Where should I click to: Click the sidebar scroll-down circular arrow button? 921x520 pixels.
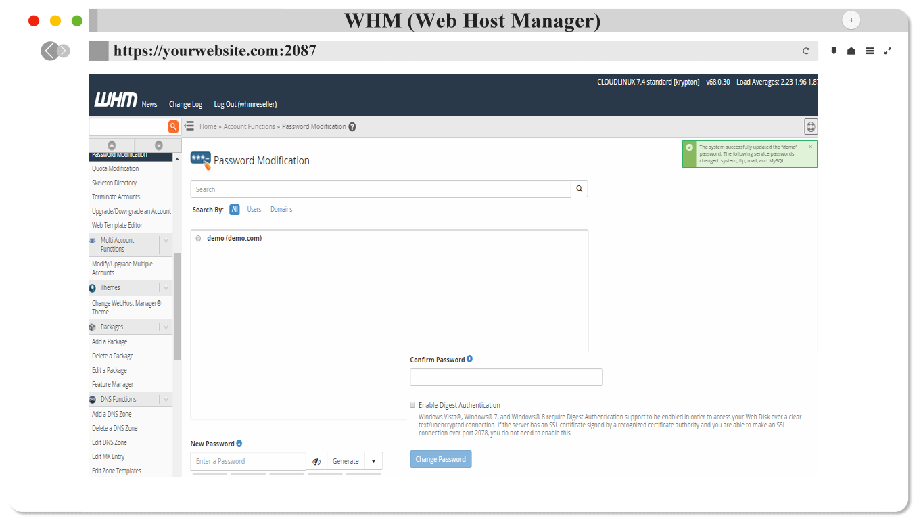pyautogui.click(x=159, y=145)
